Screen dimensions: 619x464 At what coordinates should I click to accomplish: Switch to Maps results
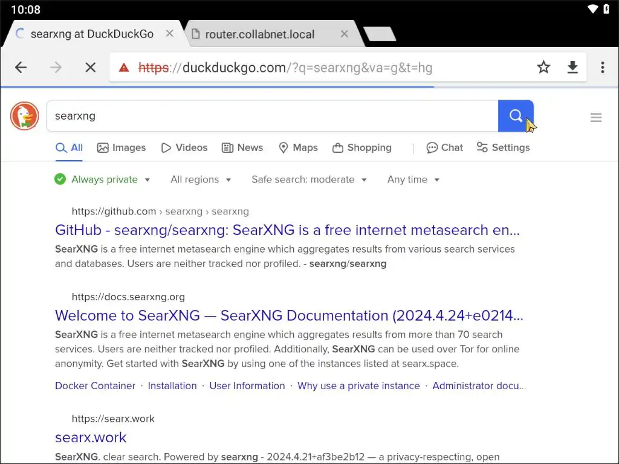click(298, 147)
